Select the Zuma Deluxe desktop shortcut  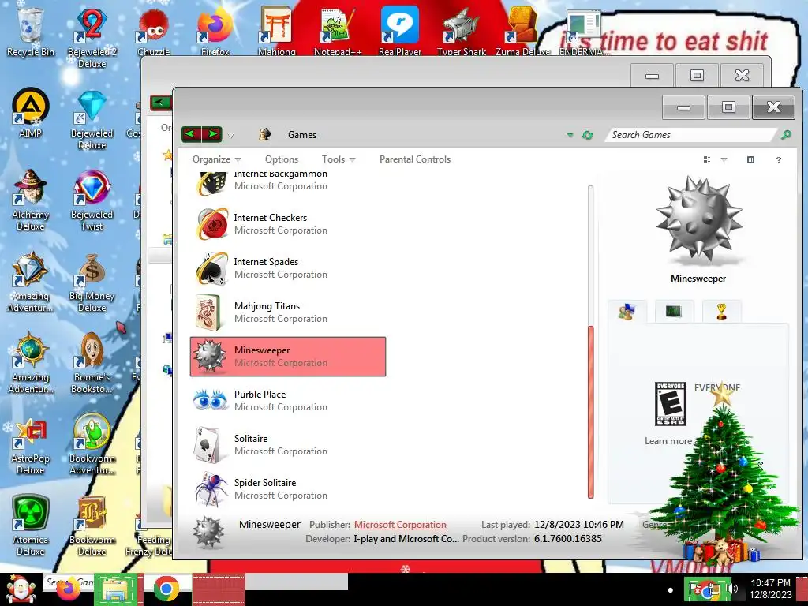(x=522, y=31)
